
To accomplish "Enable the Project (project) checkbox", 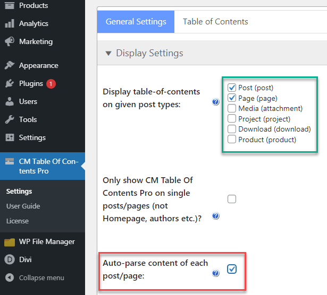I will (x=232, y=118).
